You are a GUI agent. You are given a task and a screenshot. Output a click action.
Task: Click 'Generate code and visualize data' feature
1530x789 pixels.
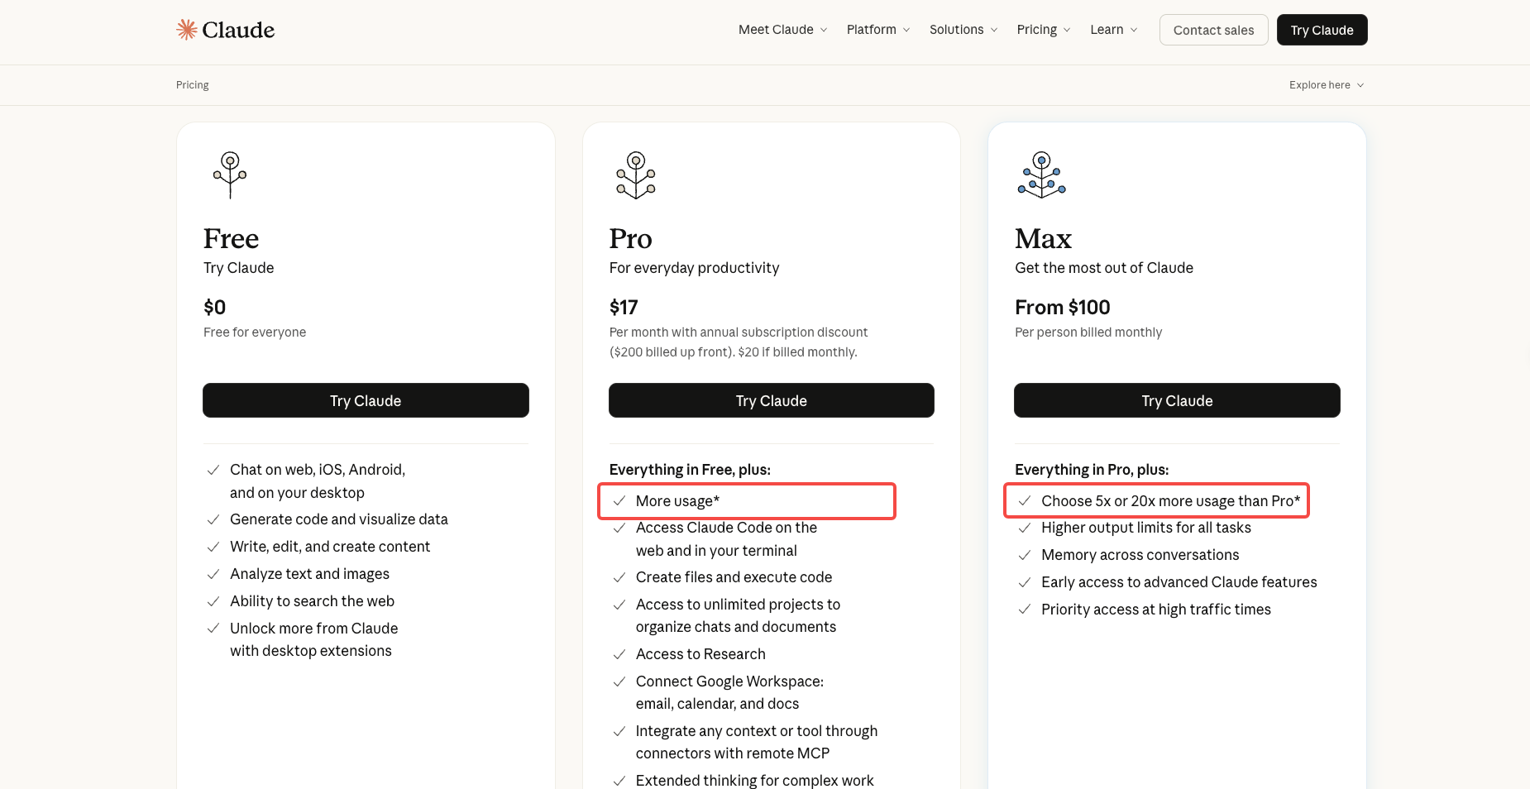tap(339, 519)
